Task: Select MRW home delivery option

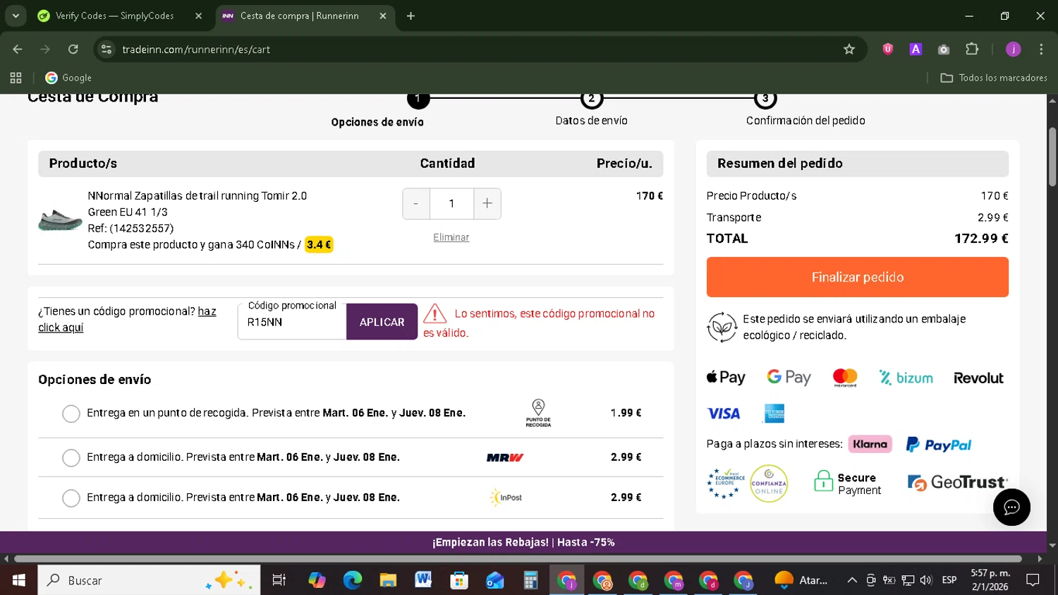Action: coord(71,458)
